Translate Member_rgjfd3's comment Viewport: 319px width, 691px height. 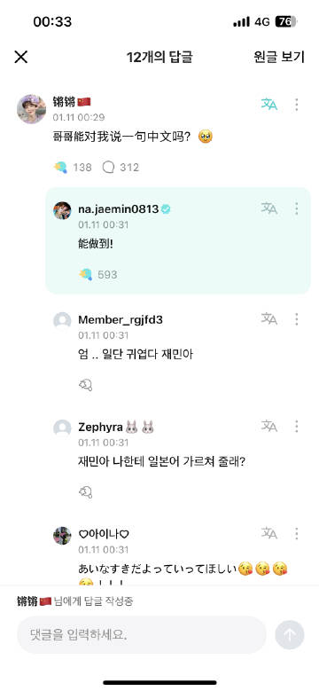[x=268, y=318]
